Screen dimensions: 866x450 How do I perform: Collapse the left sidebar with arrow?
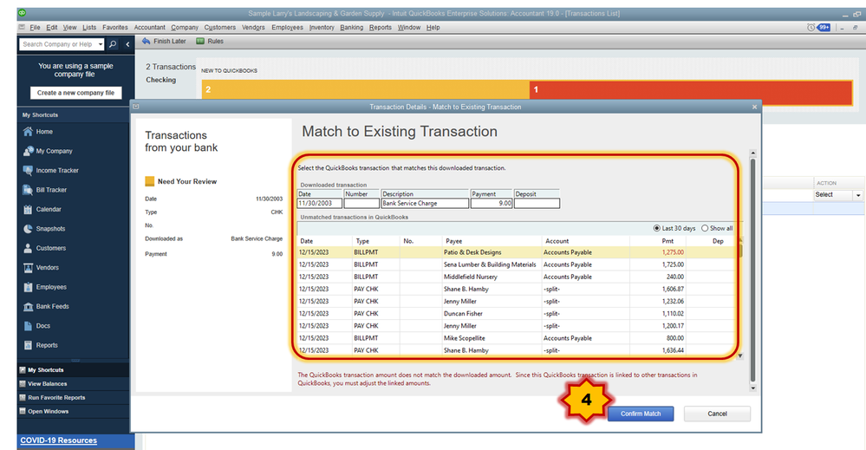(127, 44)
